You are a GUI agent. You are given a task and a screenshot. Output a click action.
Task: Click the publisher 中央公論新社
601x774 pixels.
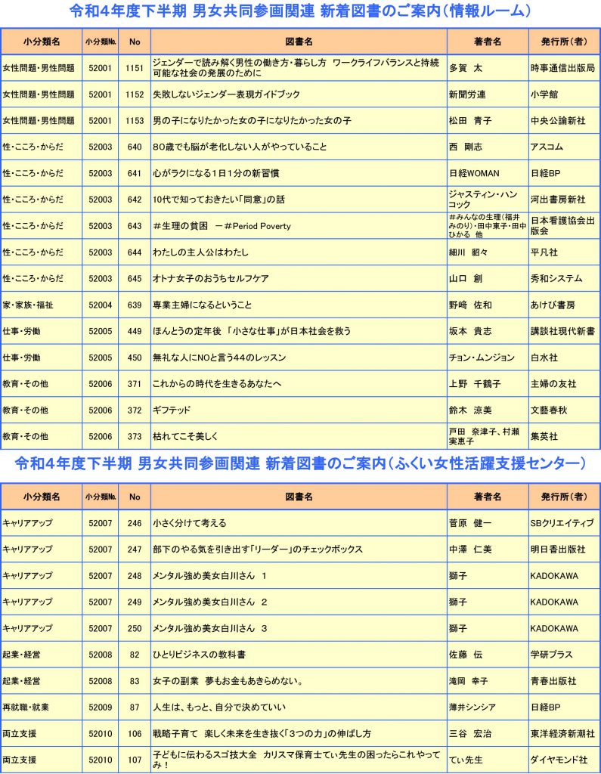pyautogui.click(x=558, y=120)
